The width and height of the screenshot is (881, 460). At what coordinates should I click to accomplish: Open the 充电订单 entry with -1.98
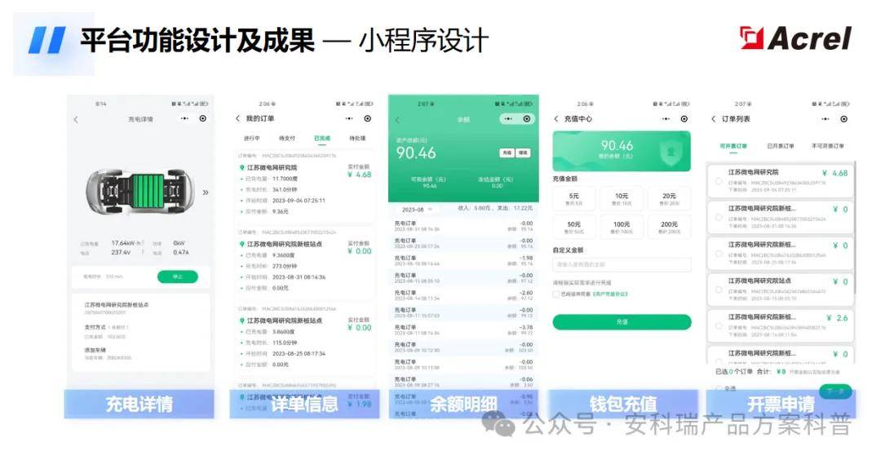point(463,261)
